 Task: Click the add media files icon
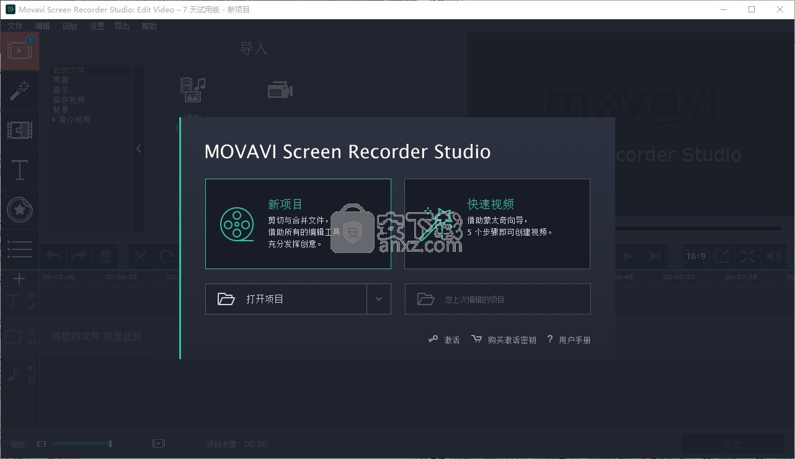tap(193, 90)
